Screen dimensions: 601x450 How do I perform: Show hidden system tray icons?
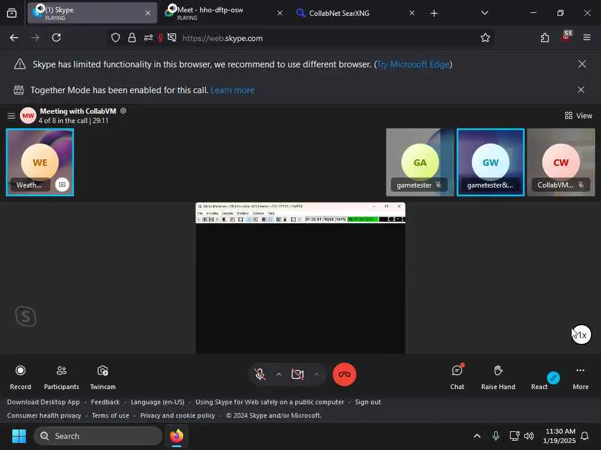coord(477,436)
